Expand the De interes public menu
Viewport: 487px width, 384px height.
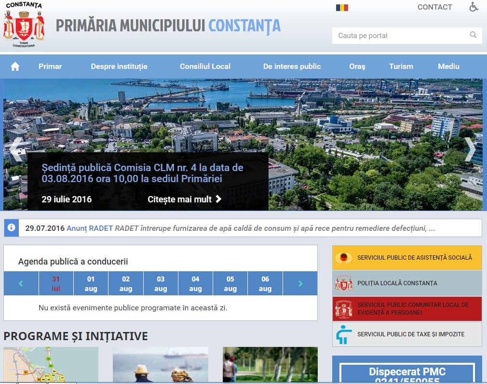coord(292,66)
